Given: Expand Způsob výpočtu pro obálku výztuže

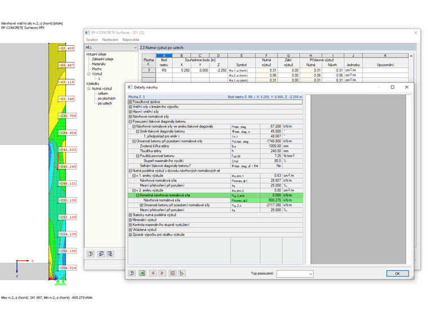Looking at the screenshot, I should coord(130,234).
